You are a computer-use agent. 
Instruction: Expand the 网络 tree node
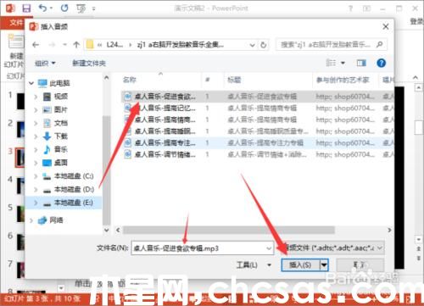(31, 220)
